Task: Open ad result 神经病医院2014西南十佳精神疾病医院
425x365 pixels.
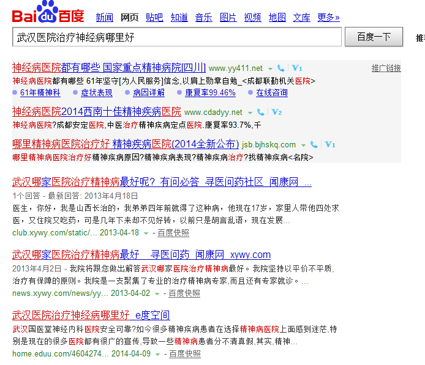Action: click(x=97, y=111)
